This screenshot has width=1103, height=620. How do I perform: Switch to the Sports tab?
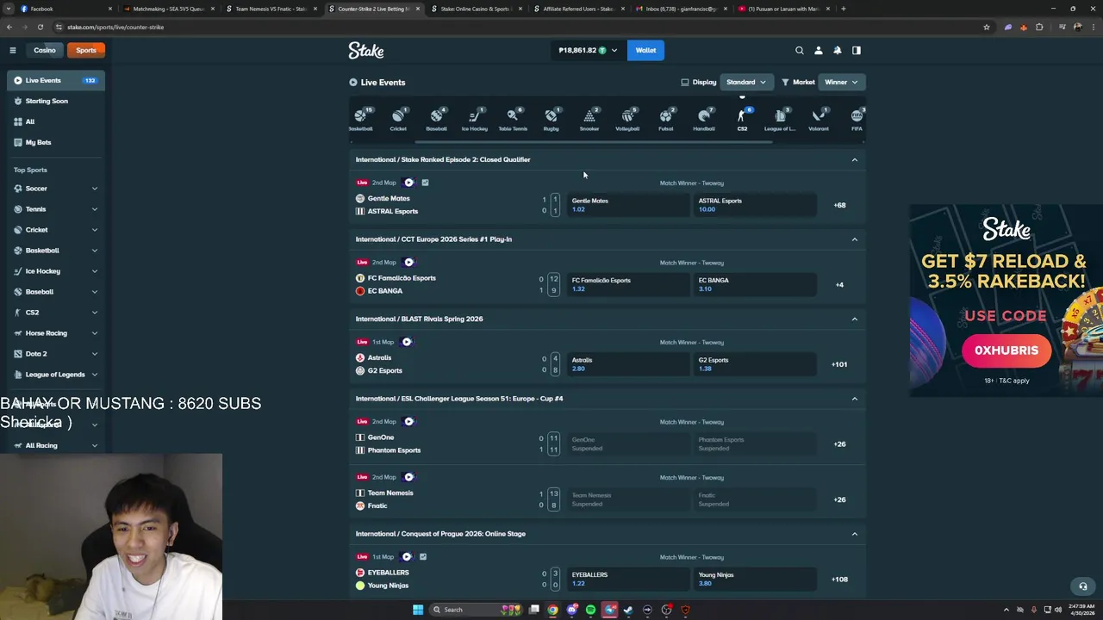[86, 50]
